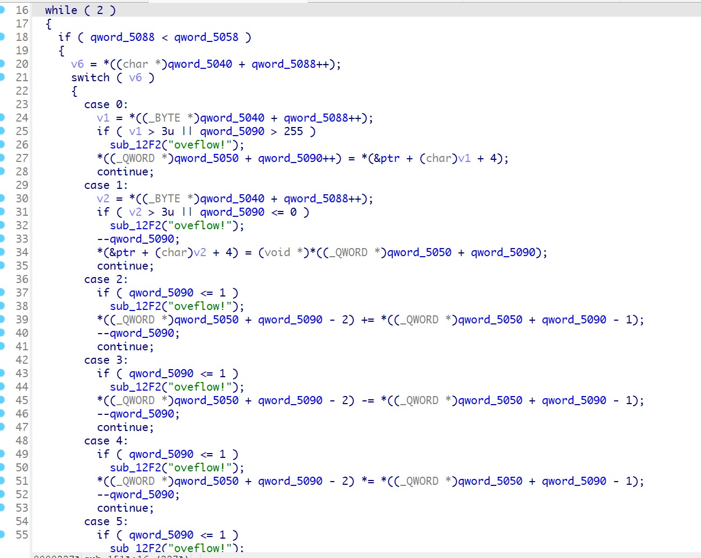Image resolution: width=701 pixels, height=558 pixels.
Task: Click line number 42 in the gutter
Action: coord(22,360)
